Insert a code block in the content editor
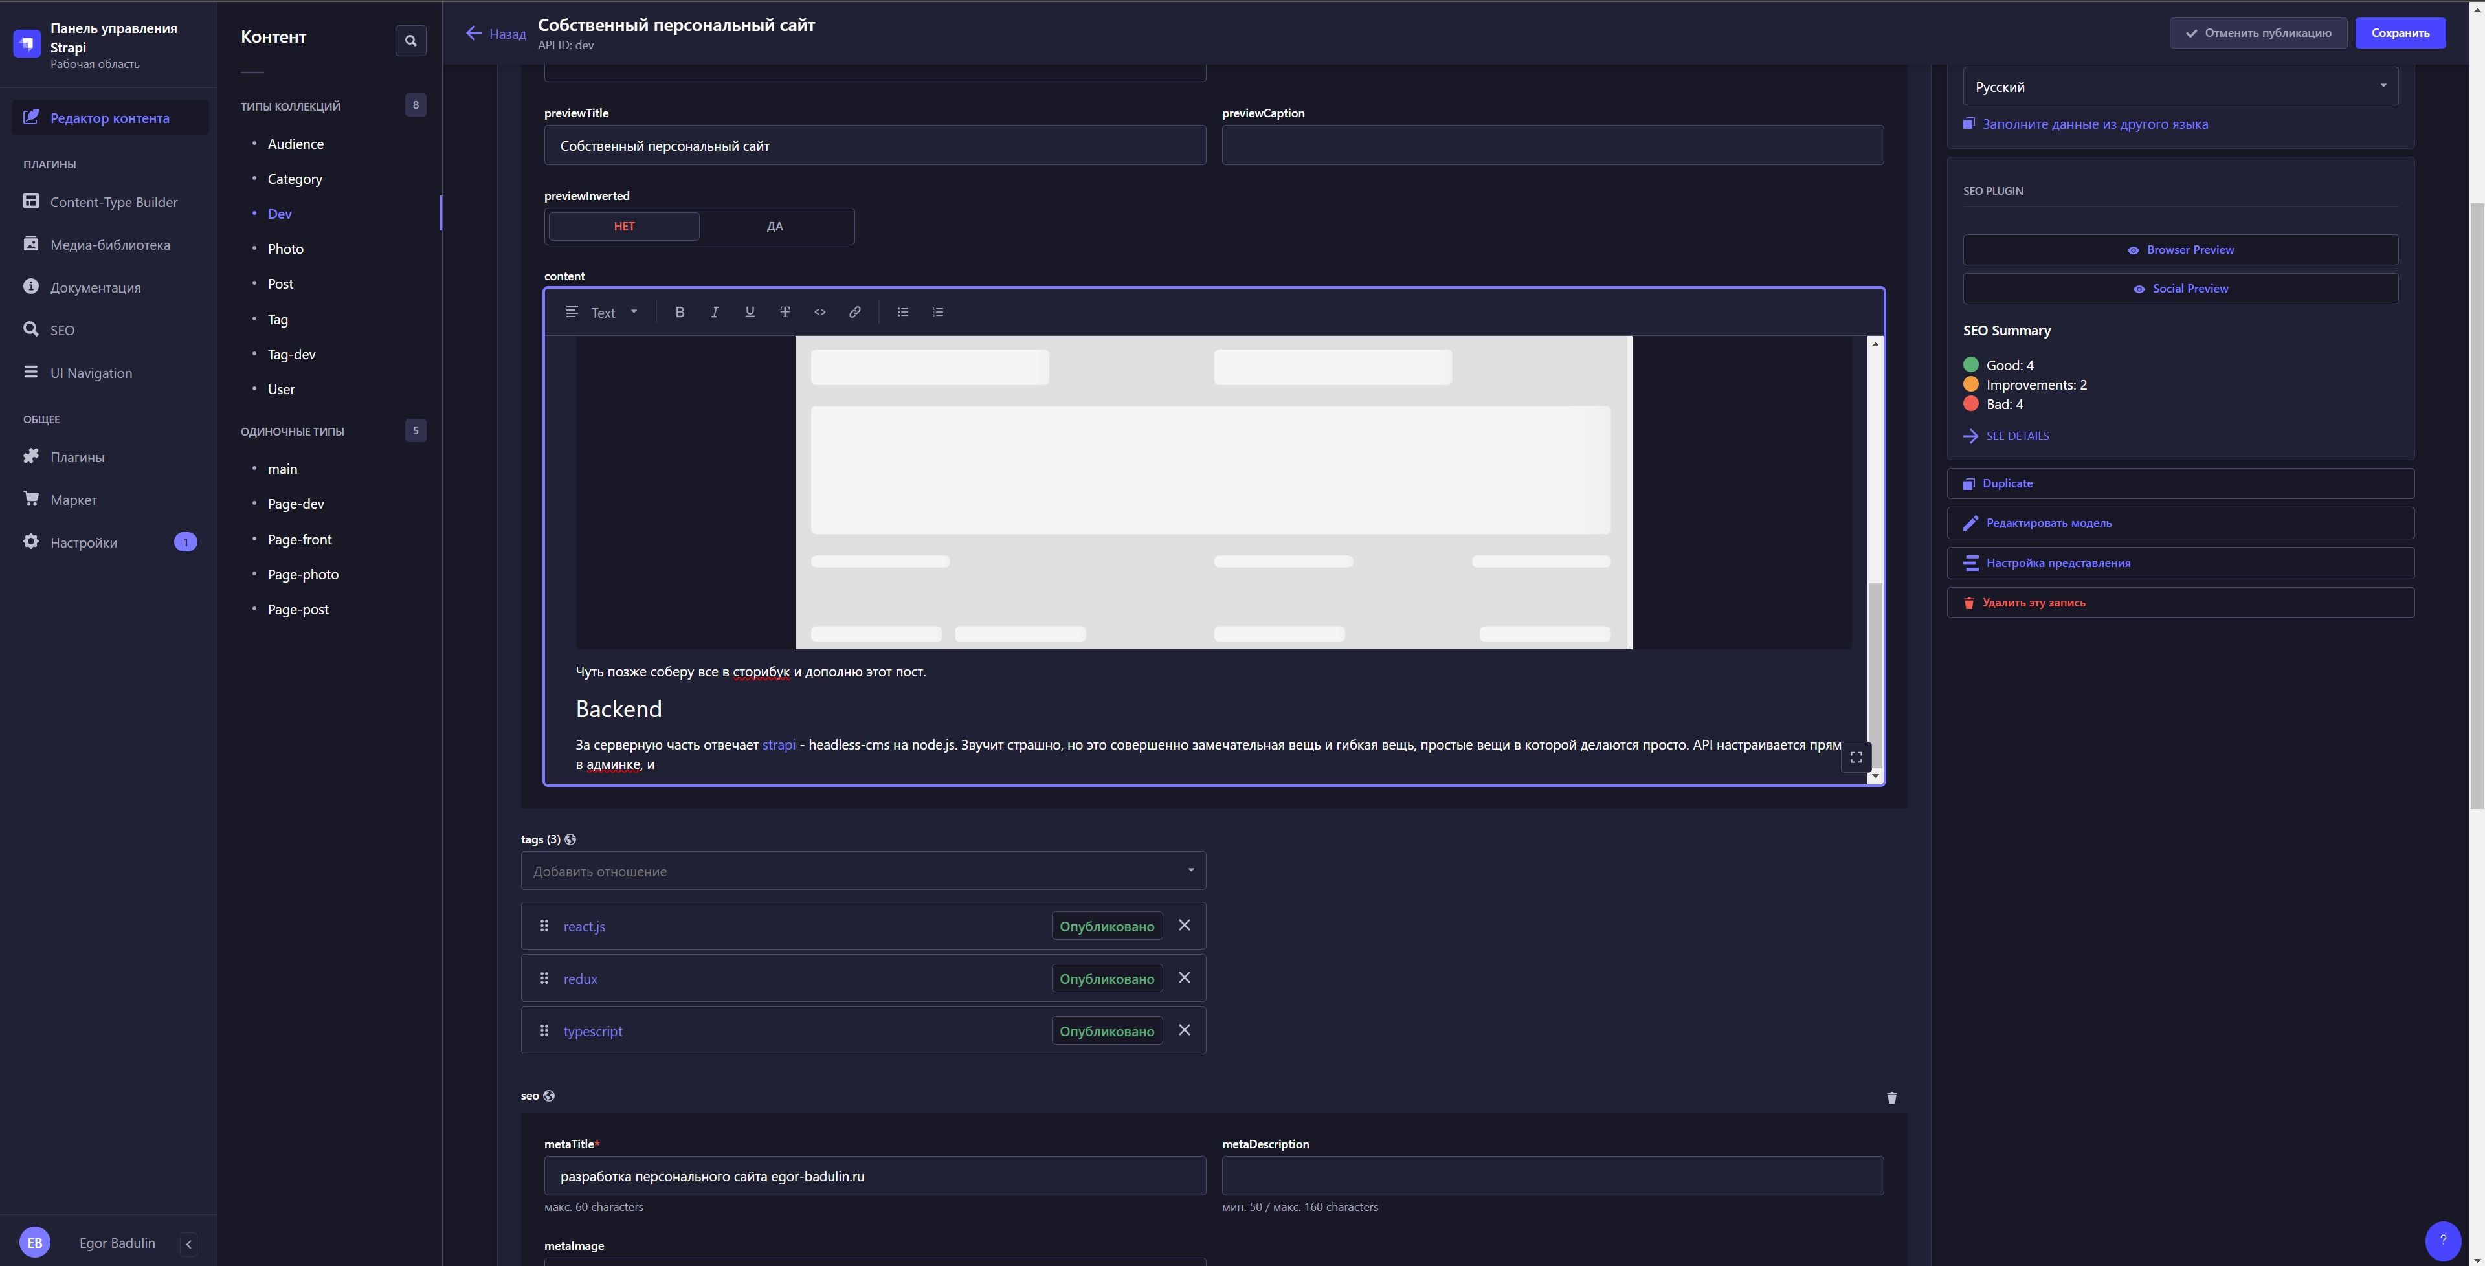Image resolution: width=2485 pixels, height=1266 pixels. pyautogui.click(x=819, y=312)
